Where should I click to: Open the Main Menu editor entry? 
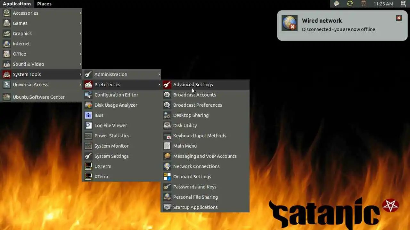click(x=205, y=146)
